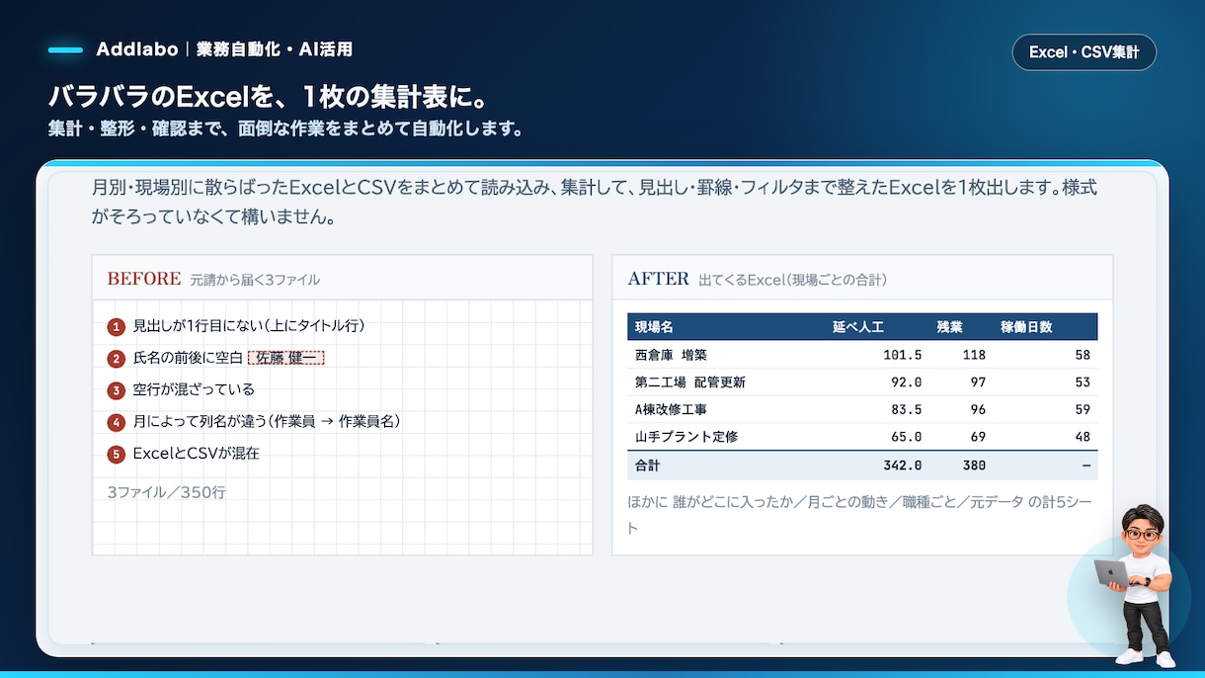Click the row 第二工場 配管更新
The width and height of the screenshot is (1205, 678).
coord(862,381)
